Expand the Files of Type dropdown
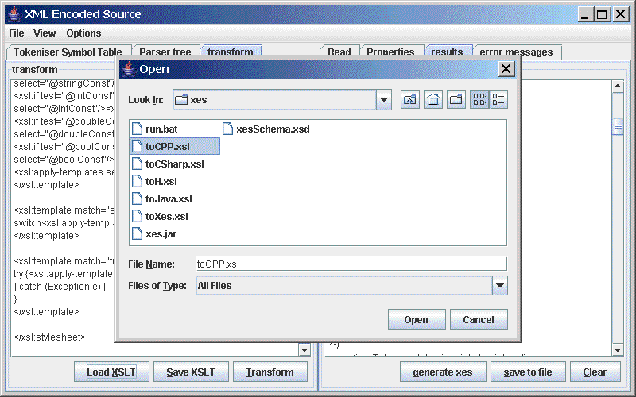 pyautogui.click(x=499, y=286)
